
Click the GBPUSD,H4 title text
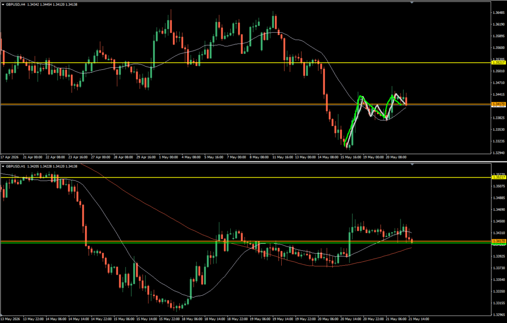click(x=15, y=4)
